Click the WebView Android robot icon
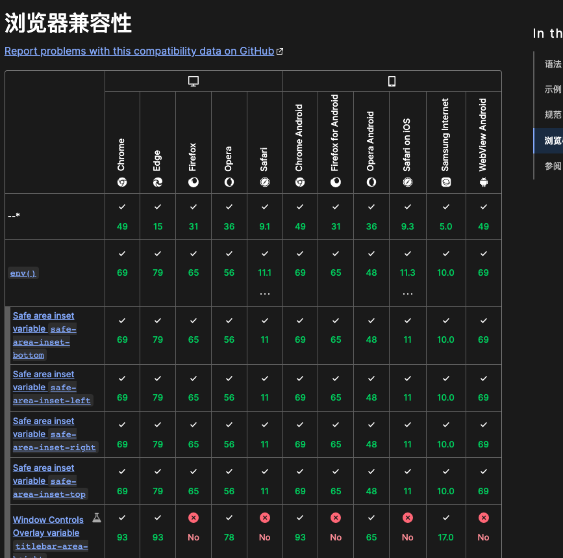 pyautogui.click(x=484, y=182)
